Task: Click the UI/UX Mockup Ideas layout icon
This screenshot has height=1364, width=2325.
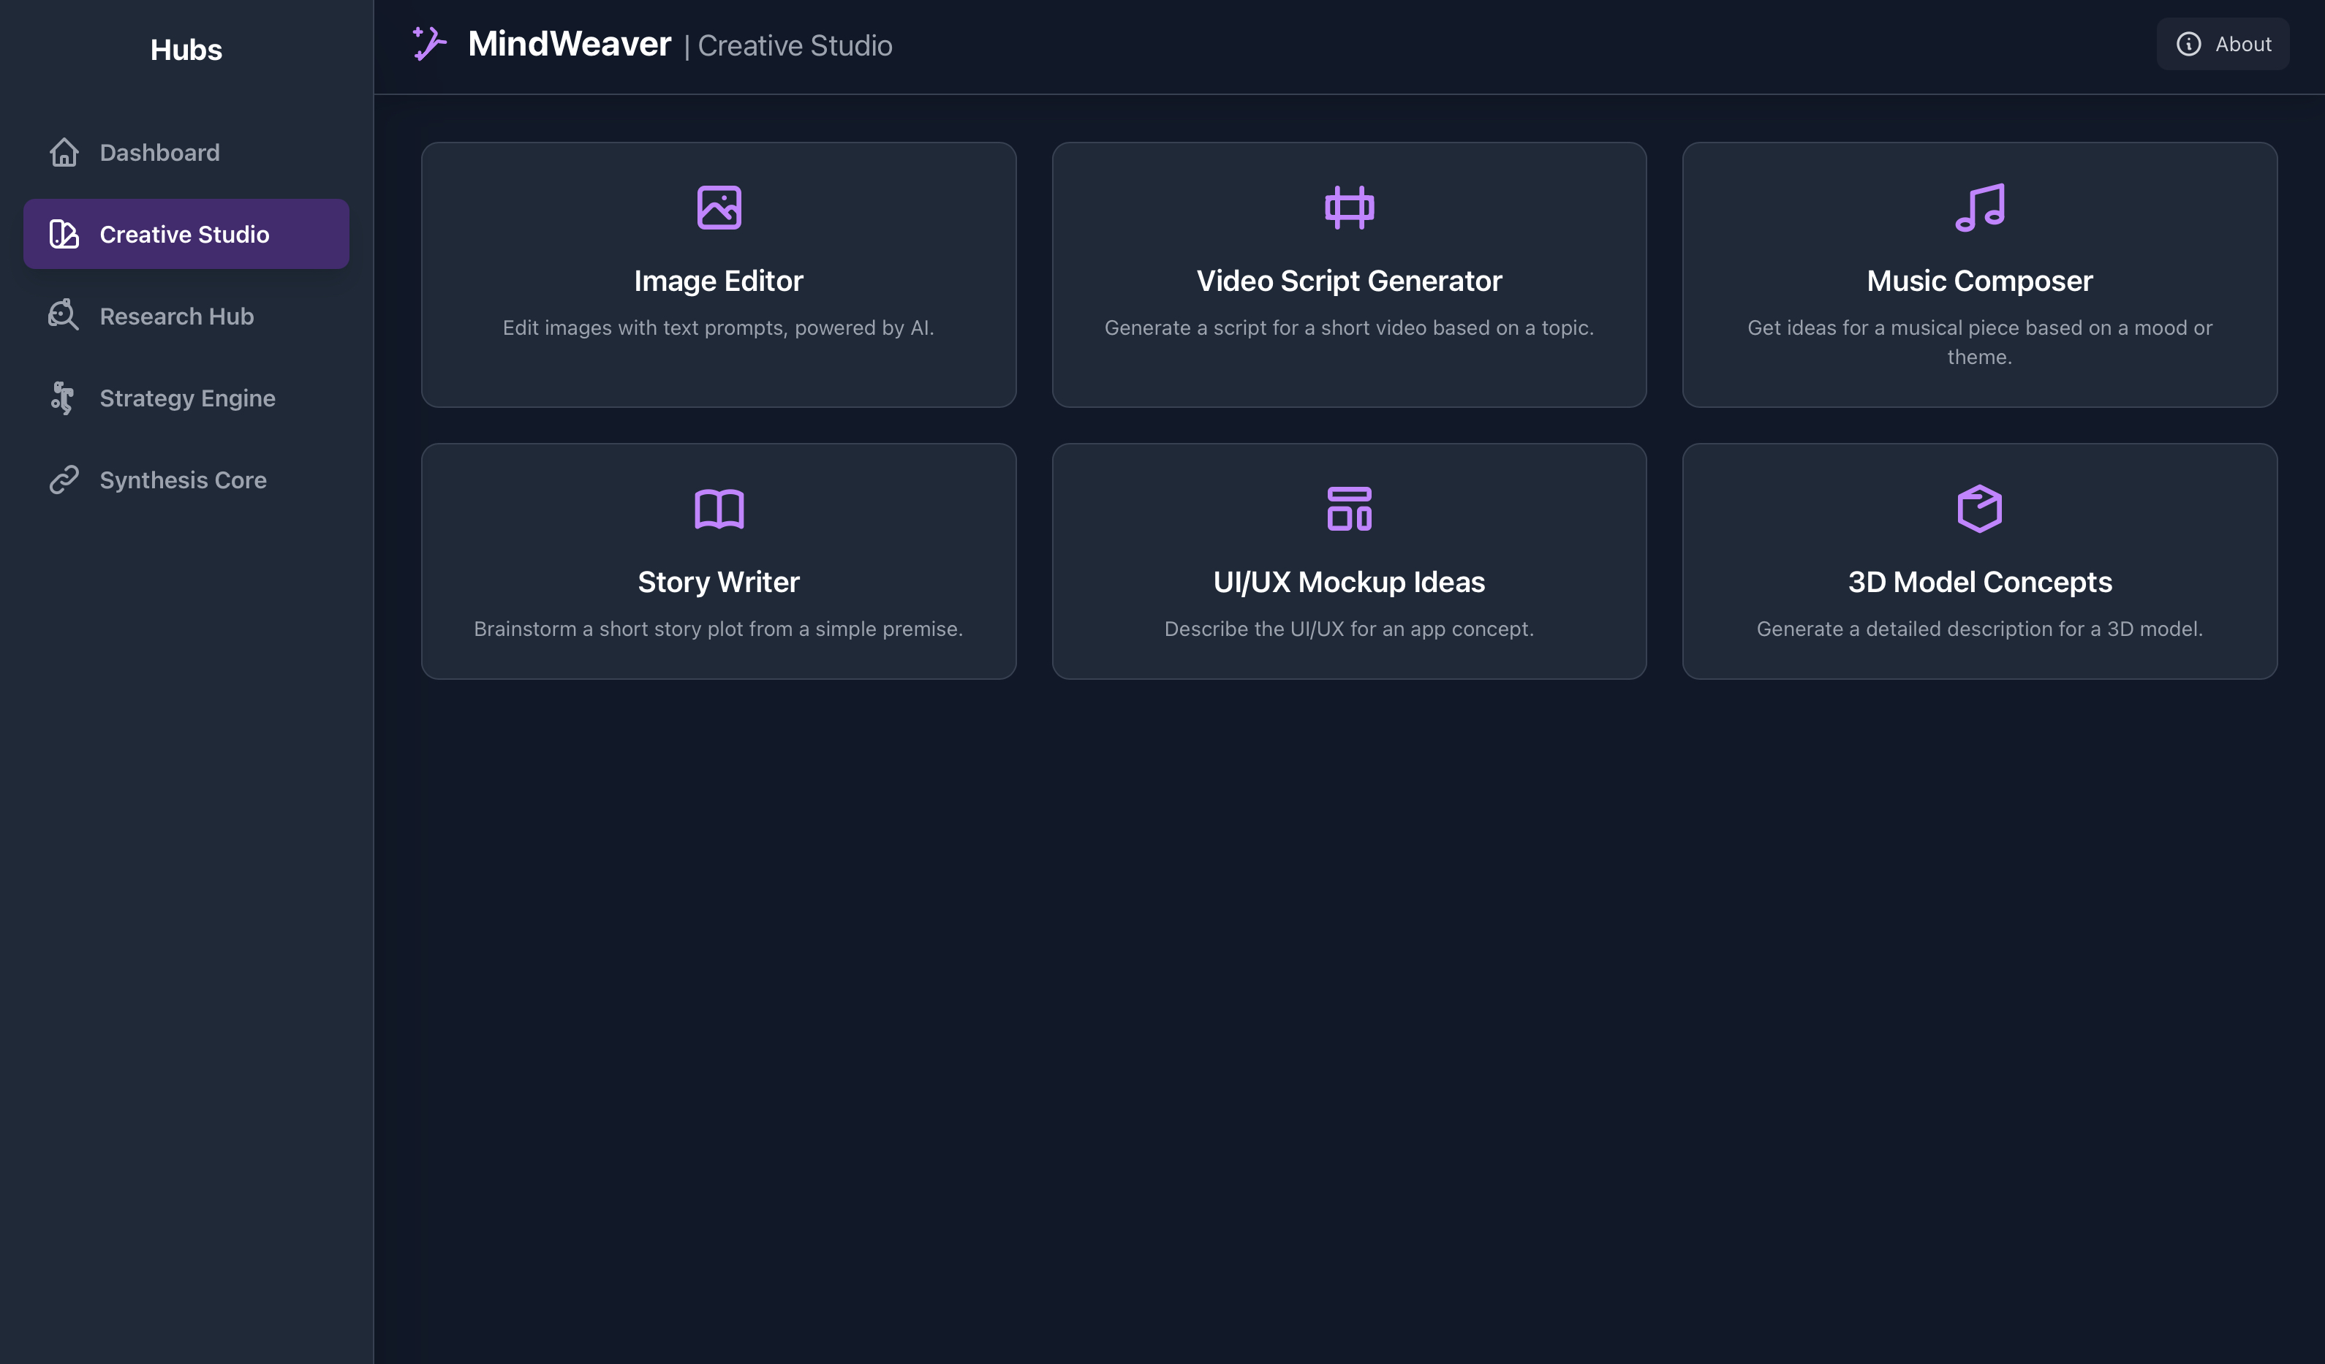Action: [1349, 507]
